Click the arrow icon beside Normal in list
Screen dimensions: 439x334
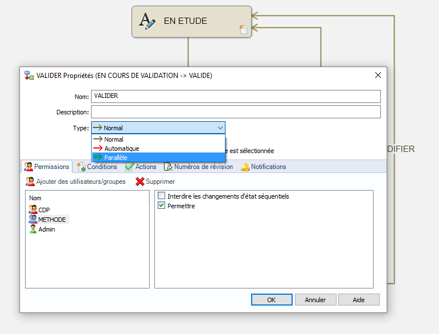pos(98,139)
